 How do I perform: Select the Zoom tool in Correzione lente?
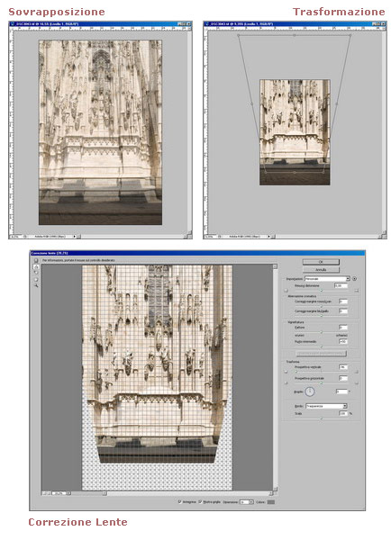(36, 285)
